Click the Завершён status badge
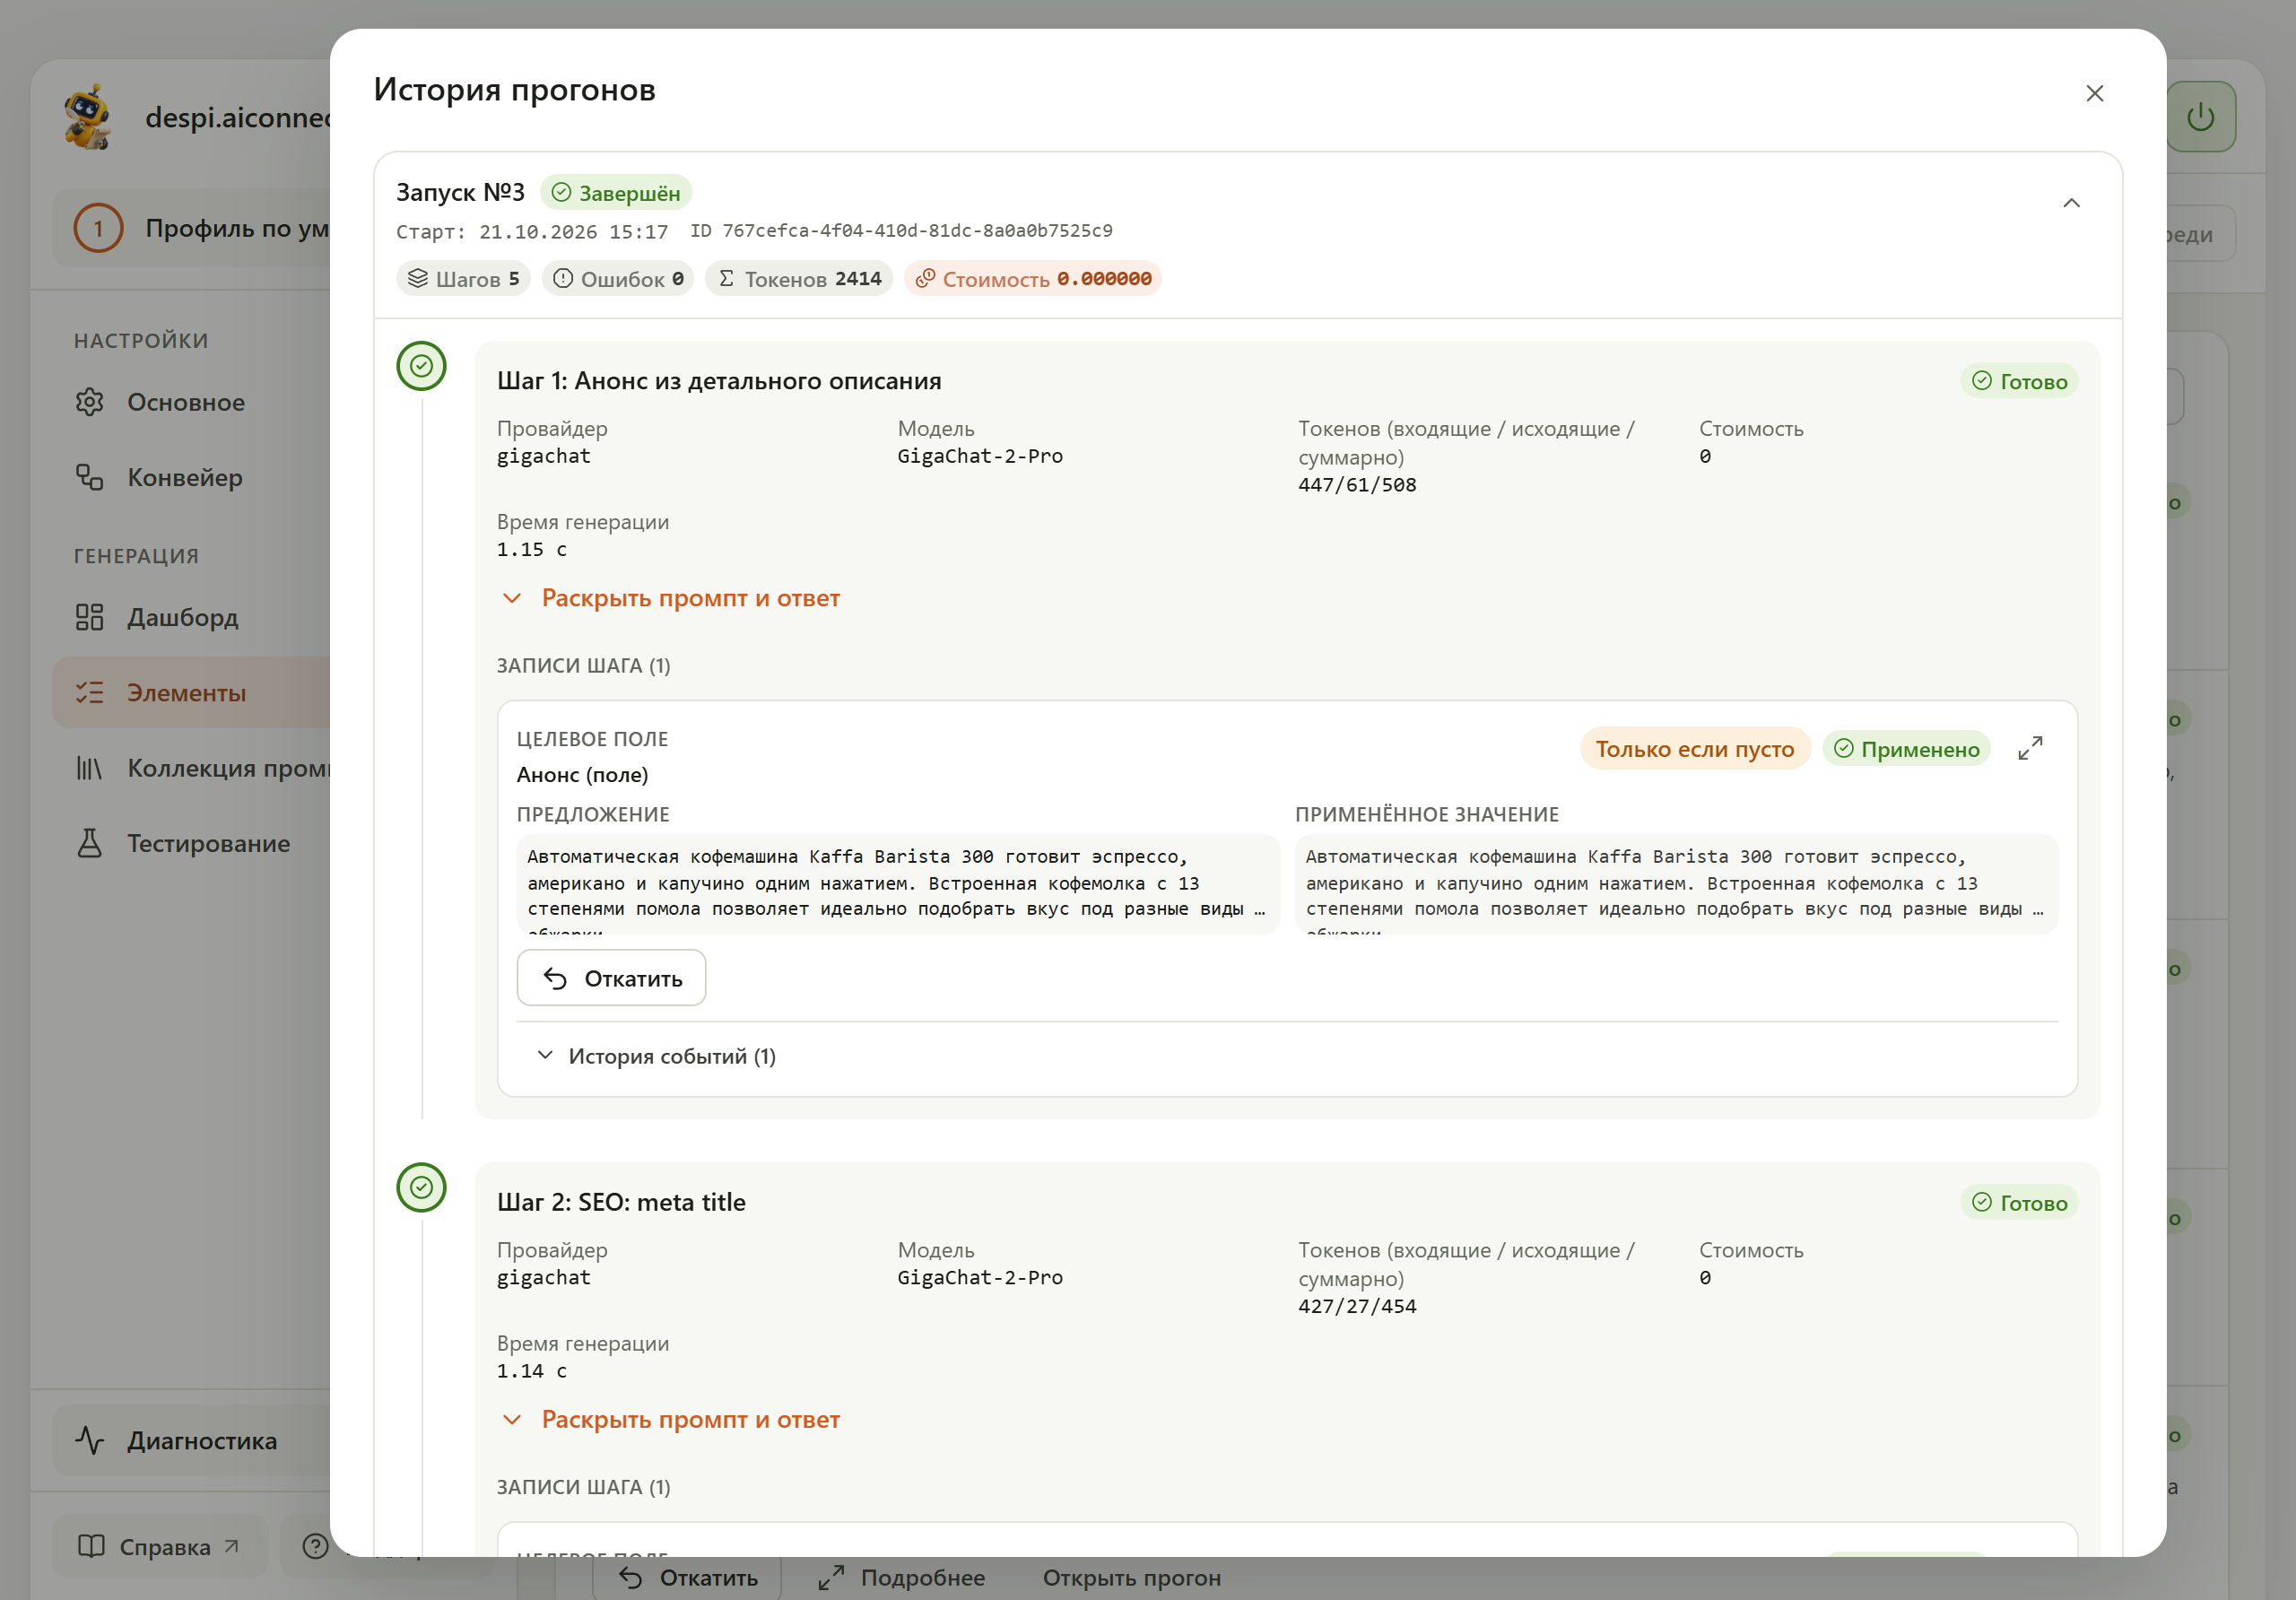The width and height of the screenshot is (2296, 1600). coord(616,192)
